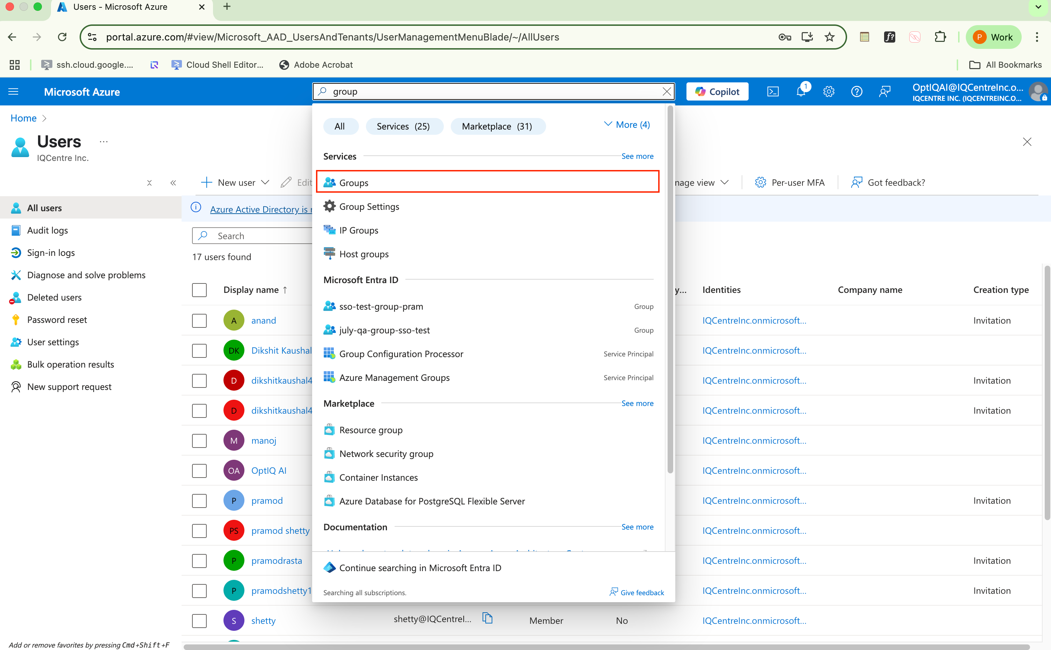Click the info icon beside Azure Active Directory notice

point(196,208)
